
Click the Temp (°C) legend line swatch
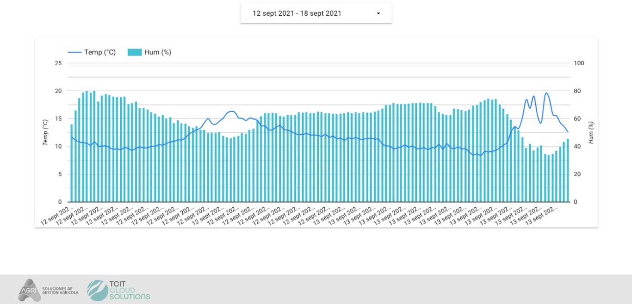pyautogui.click(x=74, y=52)
